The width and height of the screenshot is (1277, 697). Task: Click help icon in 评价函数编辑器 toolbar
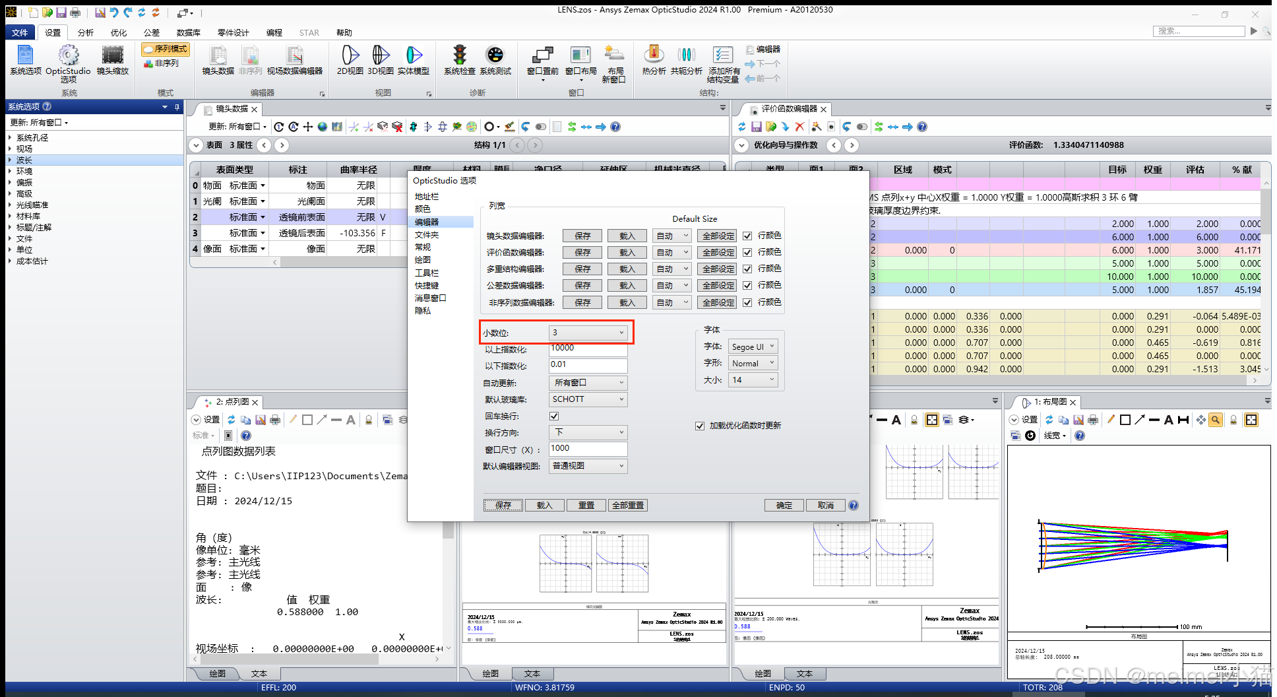(x=922, y=127)
